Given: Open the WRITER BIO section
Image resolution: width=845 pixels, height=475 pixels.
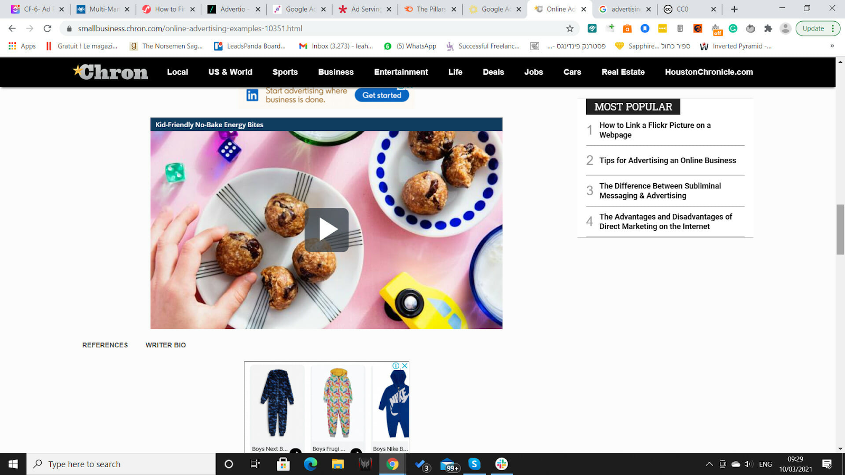Looking at the screenshot, I should click(166, 345).
